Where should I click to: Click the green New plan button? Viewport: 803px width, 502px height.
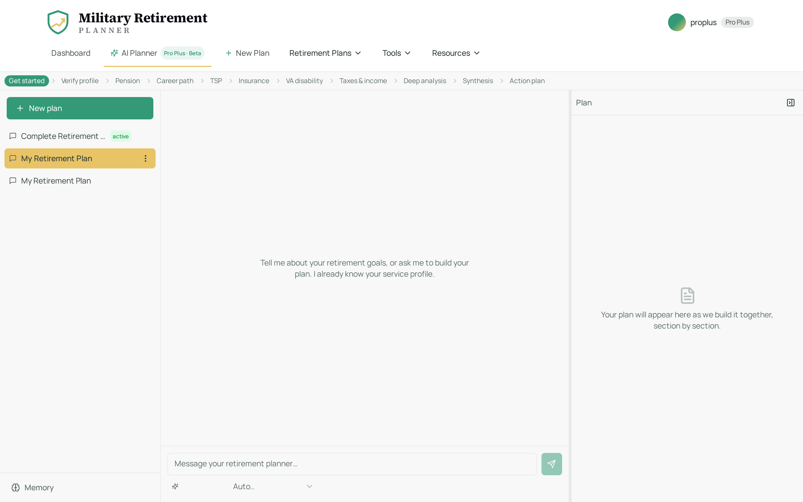click(x=80, y=108)
